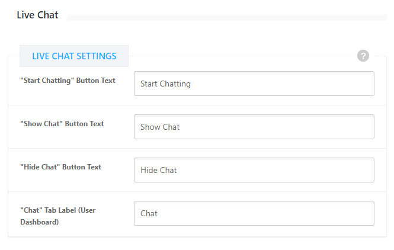The image size is (394, 250).
Task: Focus the "Show Chat" Button Text field
Action: 254,127
